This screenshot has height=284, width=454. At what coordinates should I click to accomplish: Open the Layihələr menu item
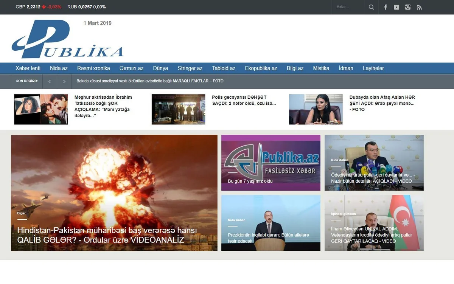(x=373, y=68)
